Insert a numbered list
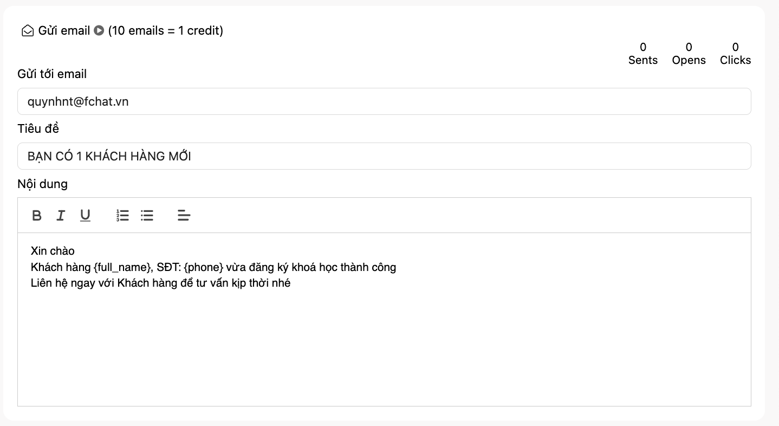 coord(122,216)
